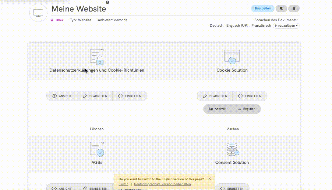The width and height of the screenshot is (332, 190).
Task: Click the Switch link in language banner
Action: tap(123, 184)
